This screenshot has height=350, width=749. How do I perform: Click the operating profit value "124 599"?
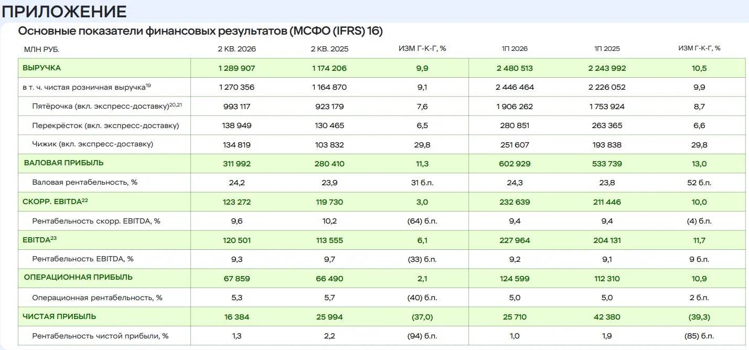[515, 279]
